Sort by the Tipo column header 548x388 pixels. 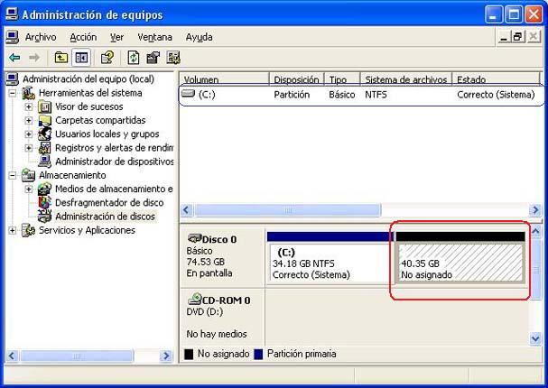pyautogui.click(x=342, y=79)
